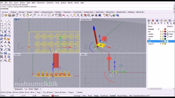Click the Copy icon in Standard toolbar

24,15
